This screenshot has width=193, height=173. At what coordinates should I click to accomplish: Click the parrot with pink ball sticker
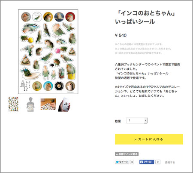pos(61,50)
